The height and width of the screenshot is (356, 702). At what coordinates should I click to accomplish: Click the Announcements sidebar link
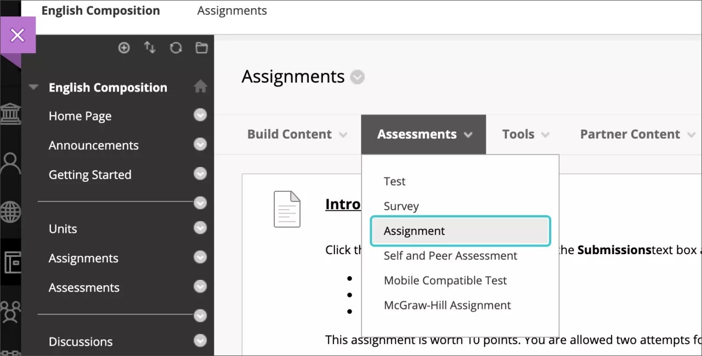[93, 145]
